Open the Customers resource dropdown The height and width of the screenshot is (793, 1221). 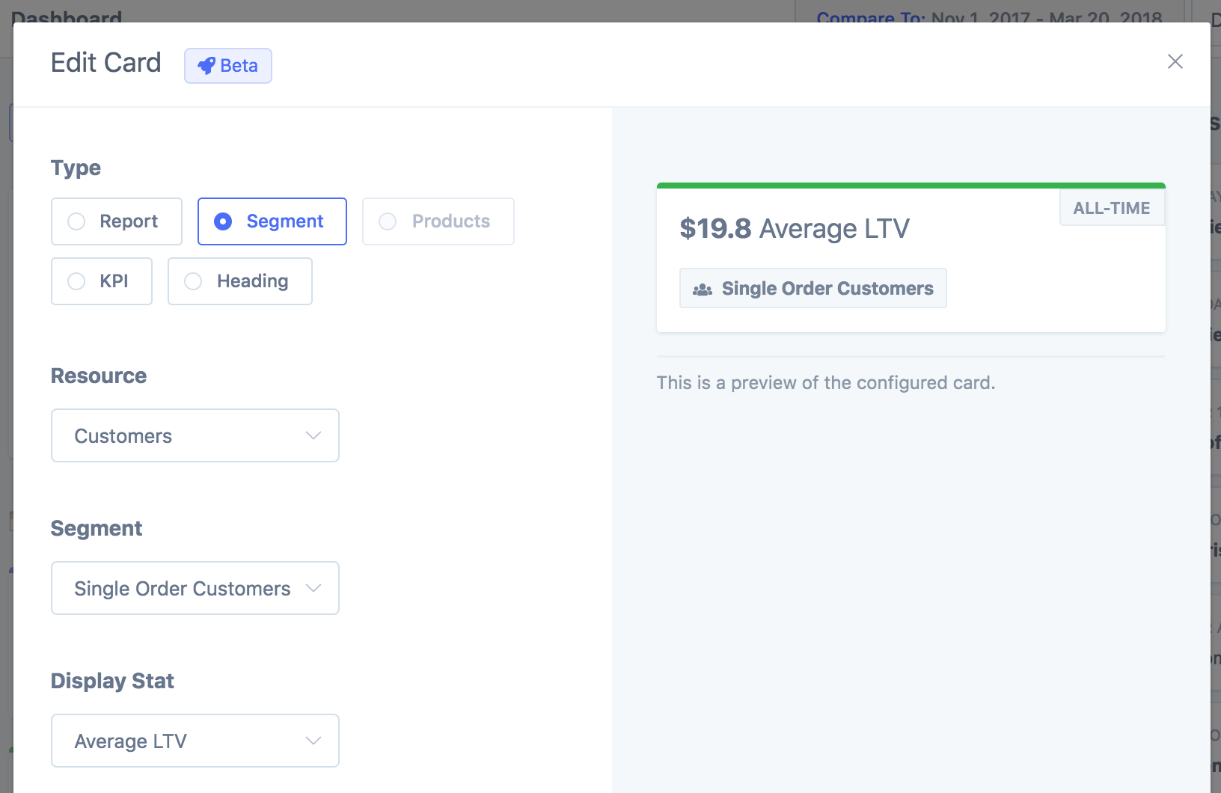[x=195, y=435]
